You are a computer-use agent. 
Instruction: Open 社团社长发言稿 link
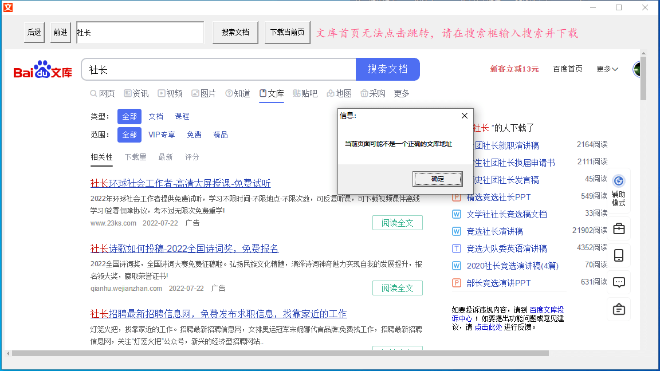coord(506,180)
